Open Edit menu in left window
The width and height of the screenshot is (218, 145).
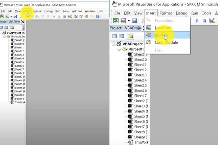point(10,11)
